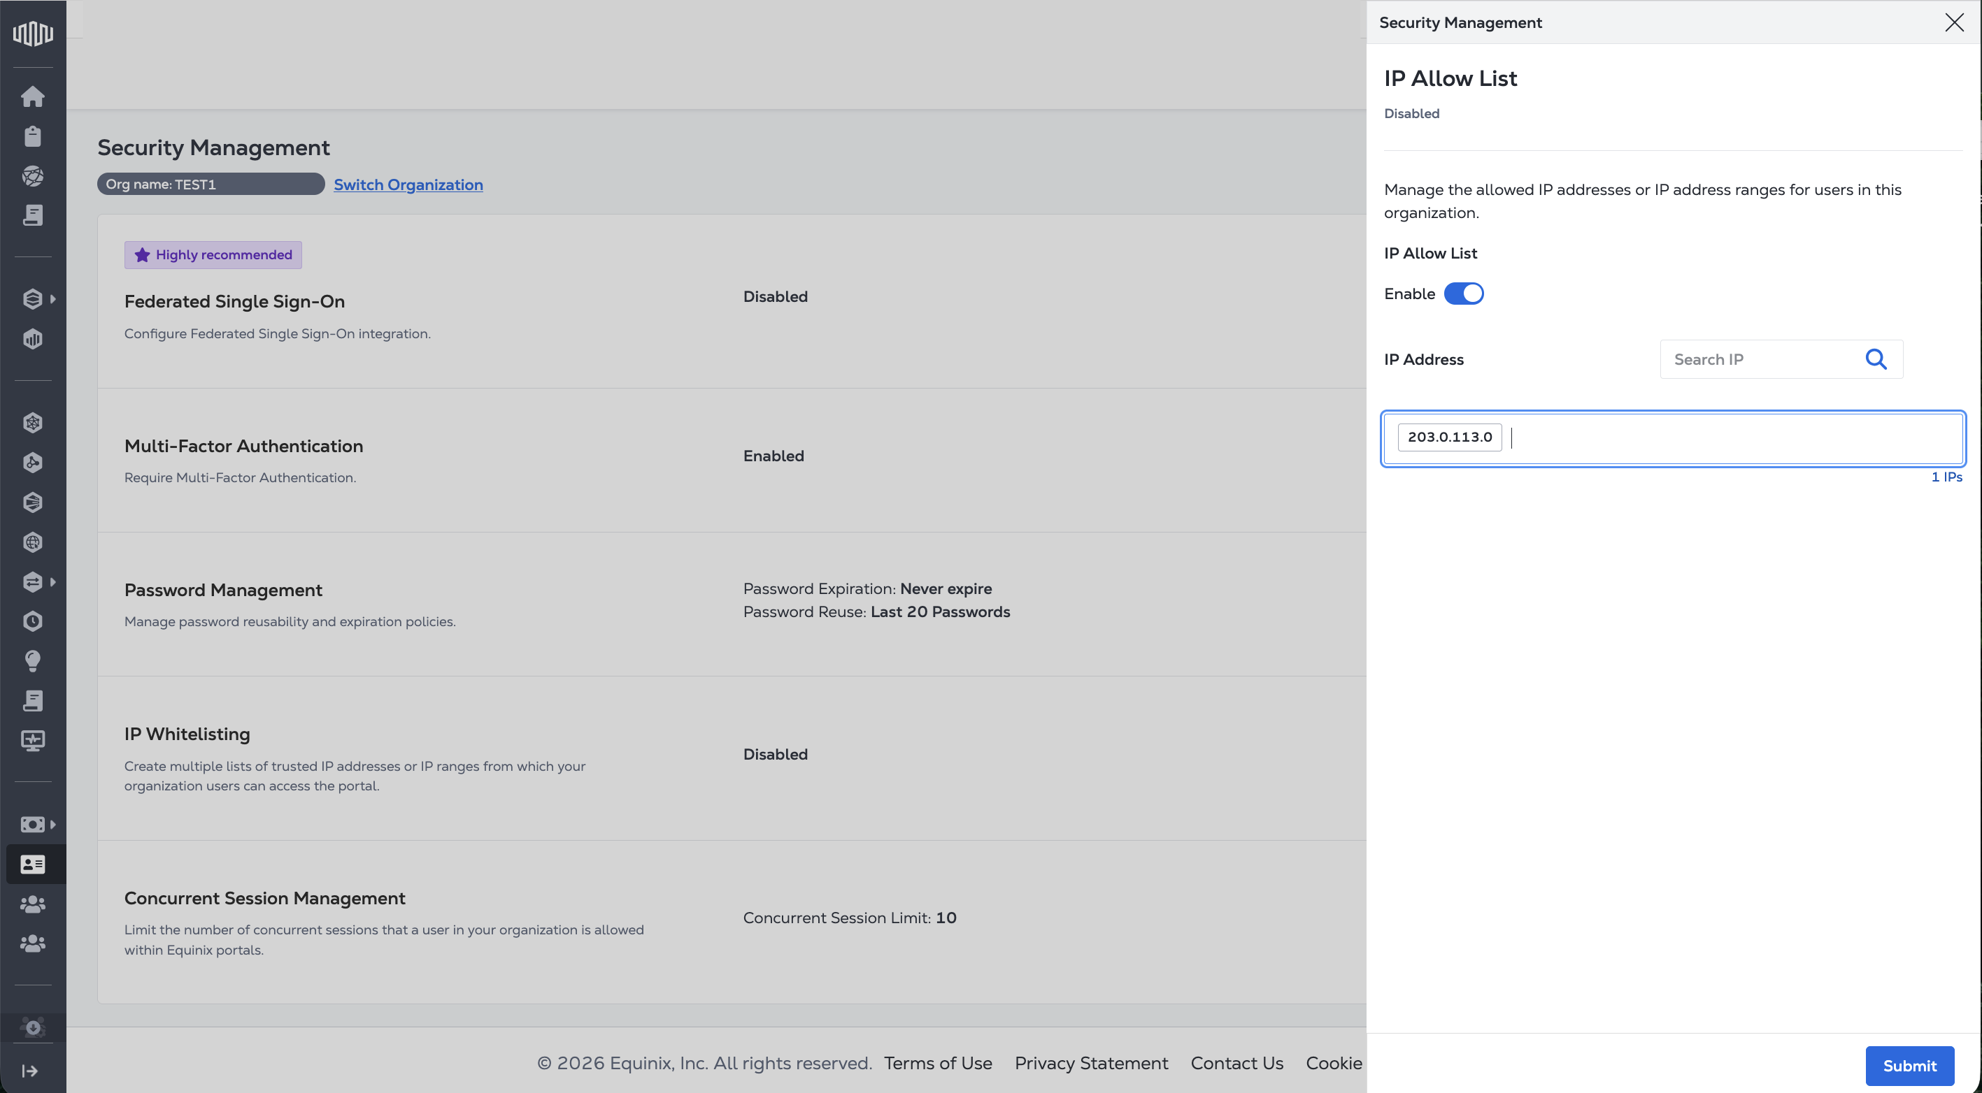Expand the billing money icon submenu arrow

click(x=53, y=824)
